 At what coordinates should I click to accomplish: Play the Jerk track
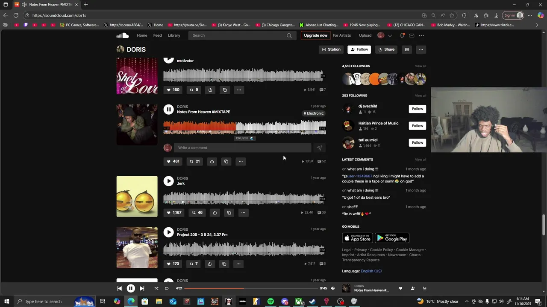(169, 181)
